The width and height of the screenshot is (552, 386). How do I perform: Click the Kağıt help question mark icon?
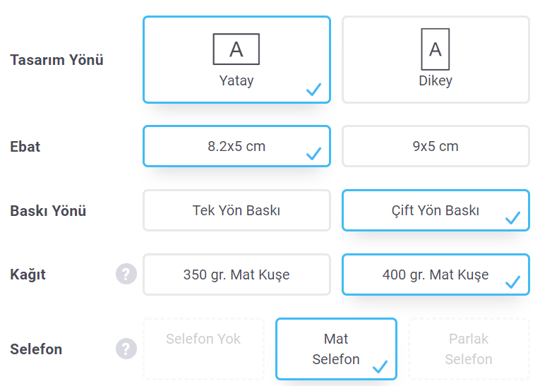[x=126, y=274]
